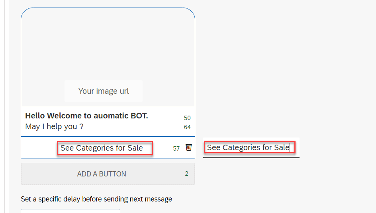Click the Your image url placeholder

pos(104,91)
